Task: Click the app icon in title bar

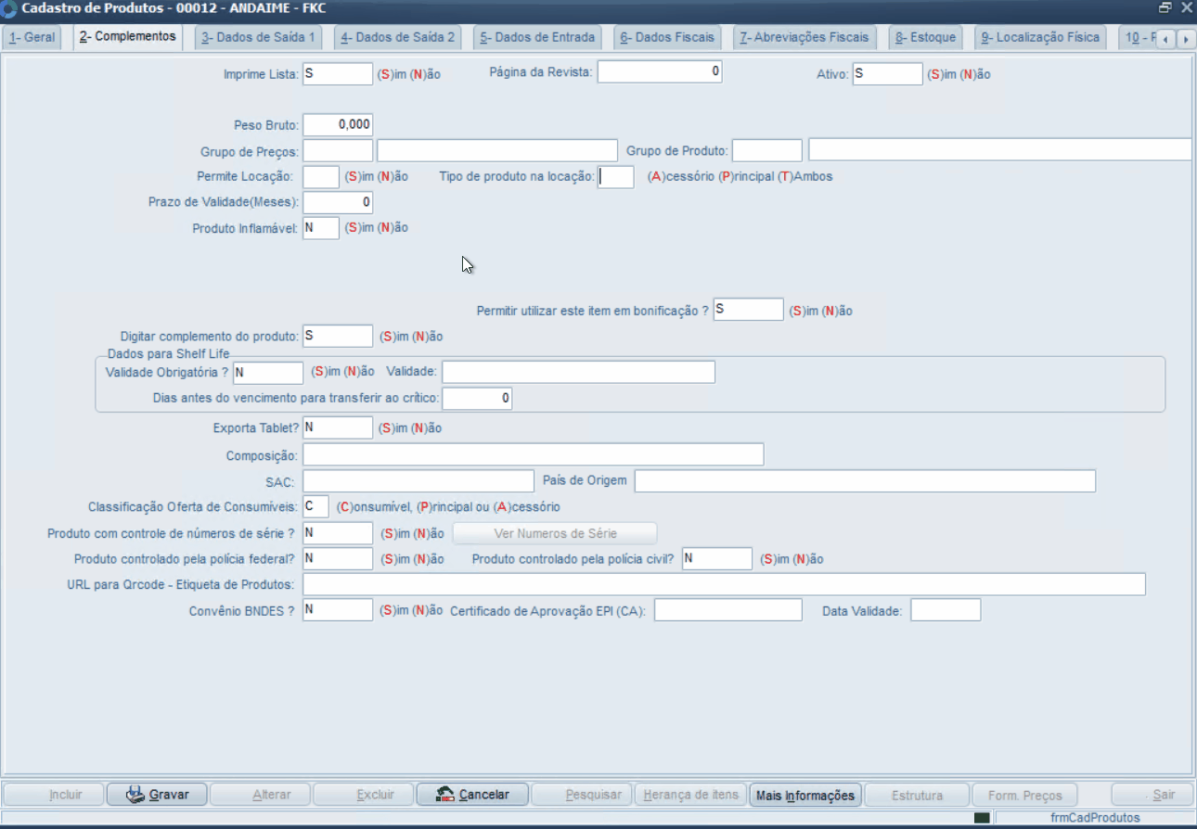Action: [9, 8]
